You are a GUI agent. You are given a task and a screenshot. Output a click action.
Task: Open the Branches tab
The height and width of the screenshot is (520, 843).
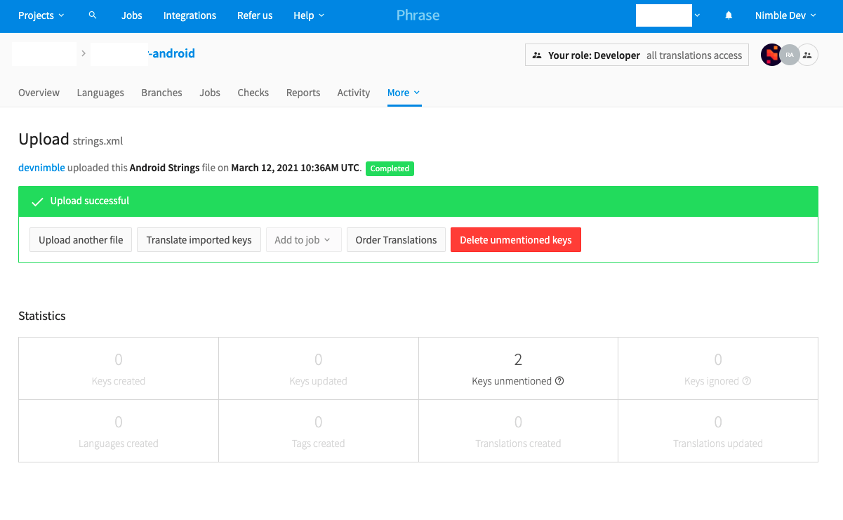(x=161, y=93)
